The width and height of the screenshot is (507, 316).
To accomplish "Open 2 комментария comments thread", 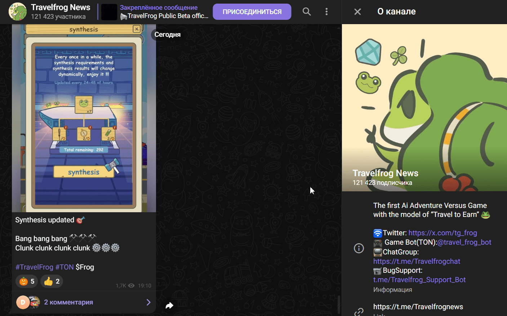I will tap(68, 302).
